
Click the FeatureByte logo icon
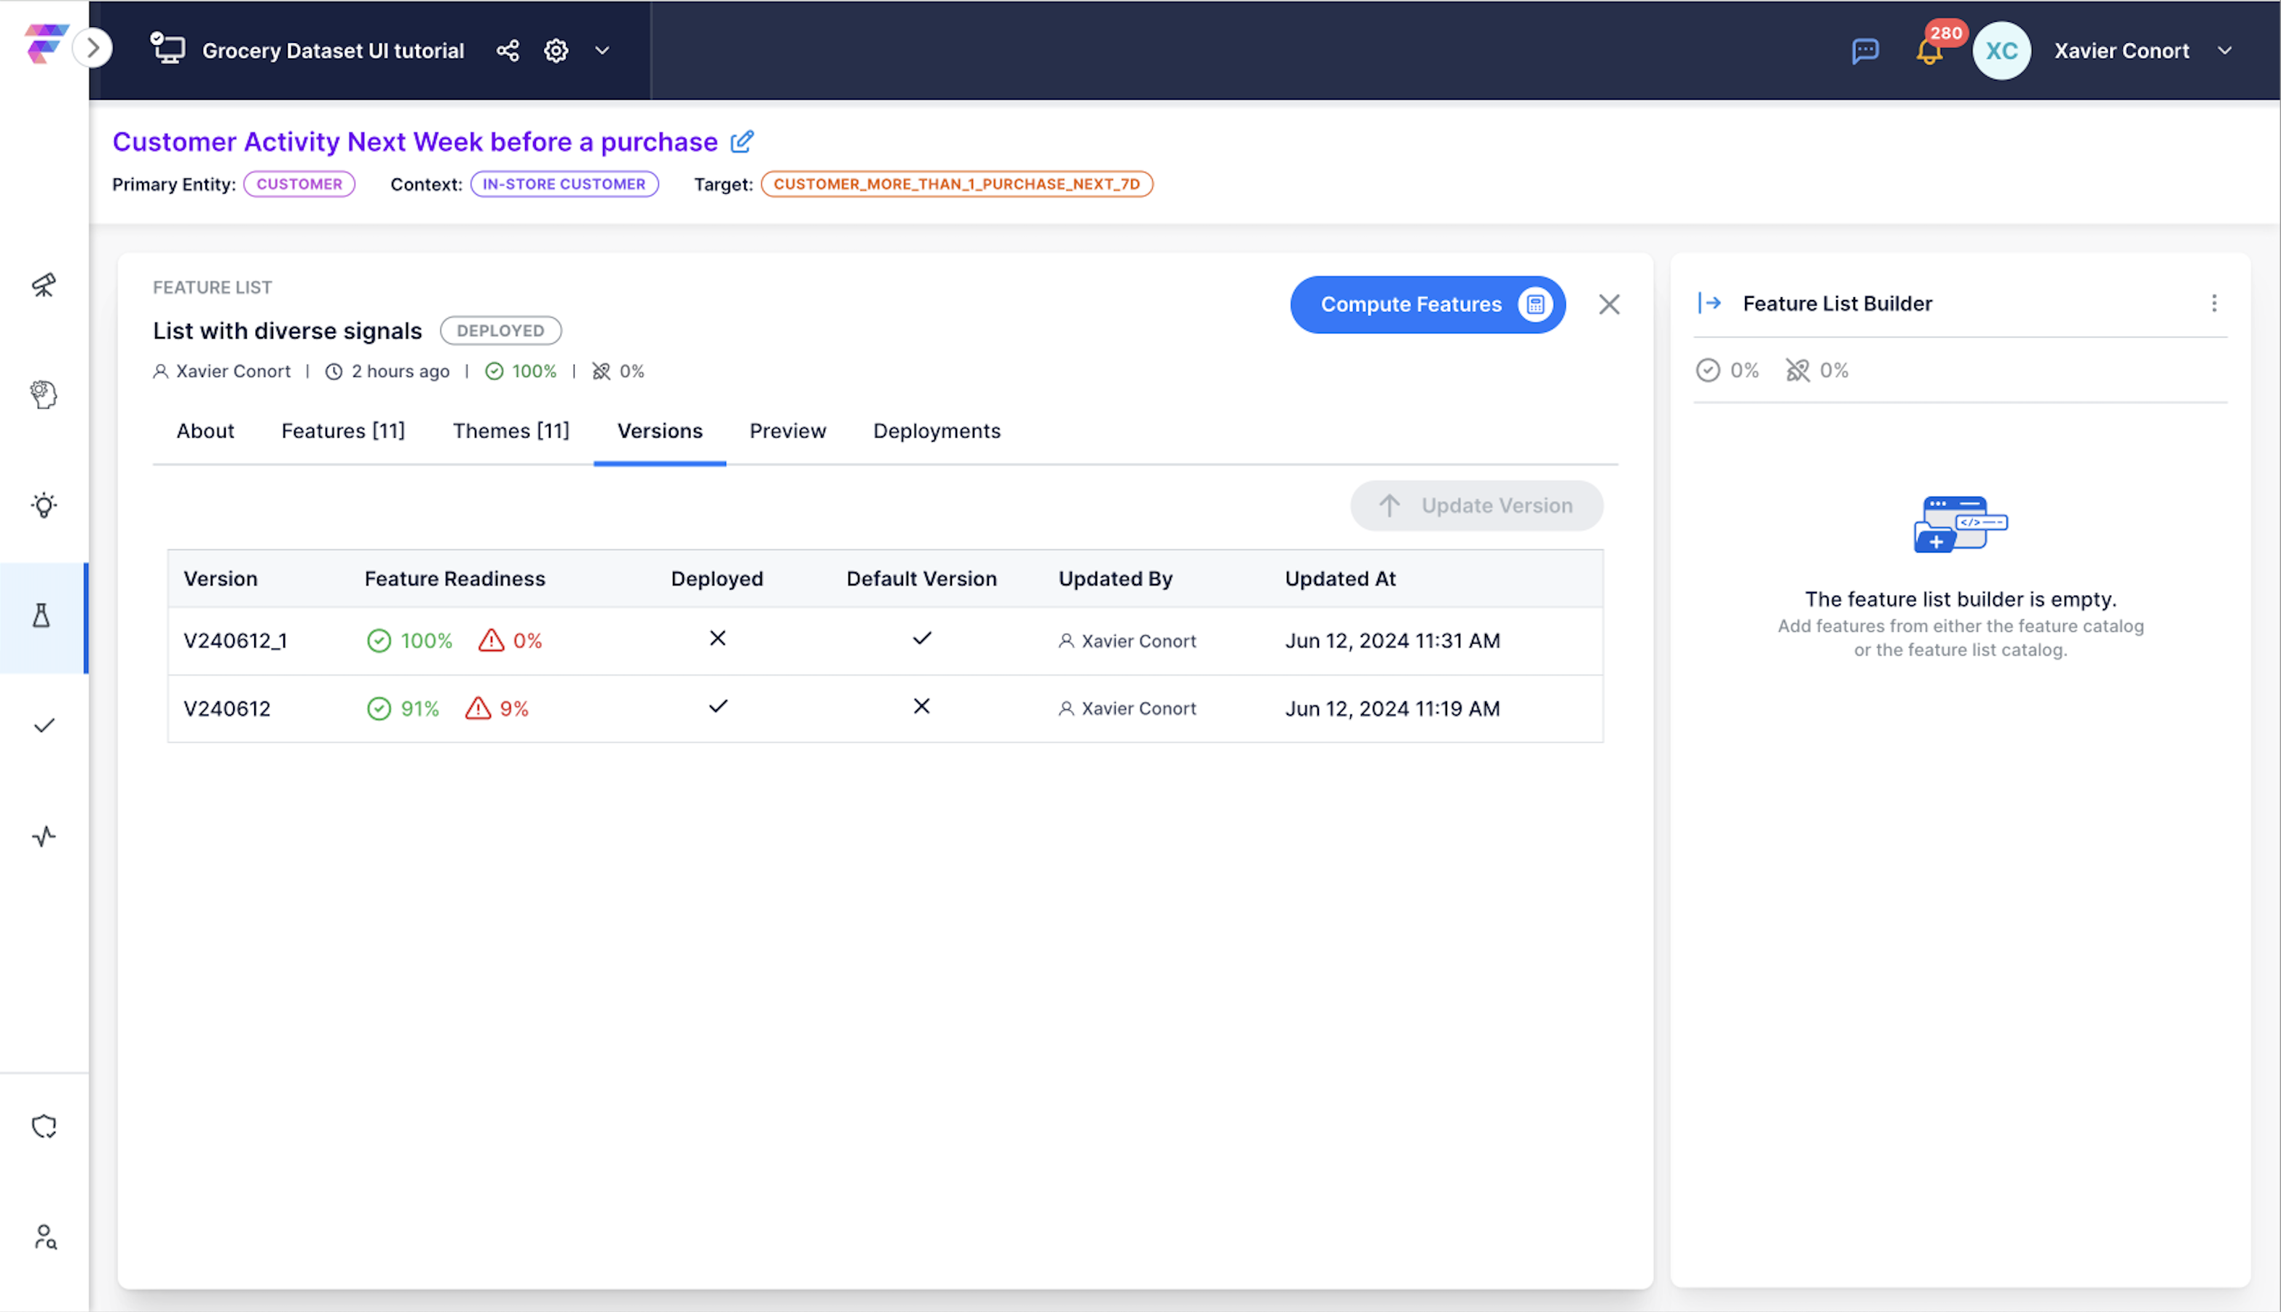(x=45, y=44)
